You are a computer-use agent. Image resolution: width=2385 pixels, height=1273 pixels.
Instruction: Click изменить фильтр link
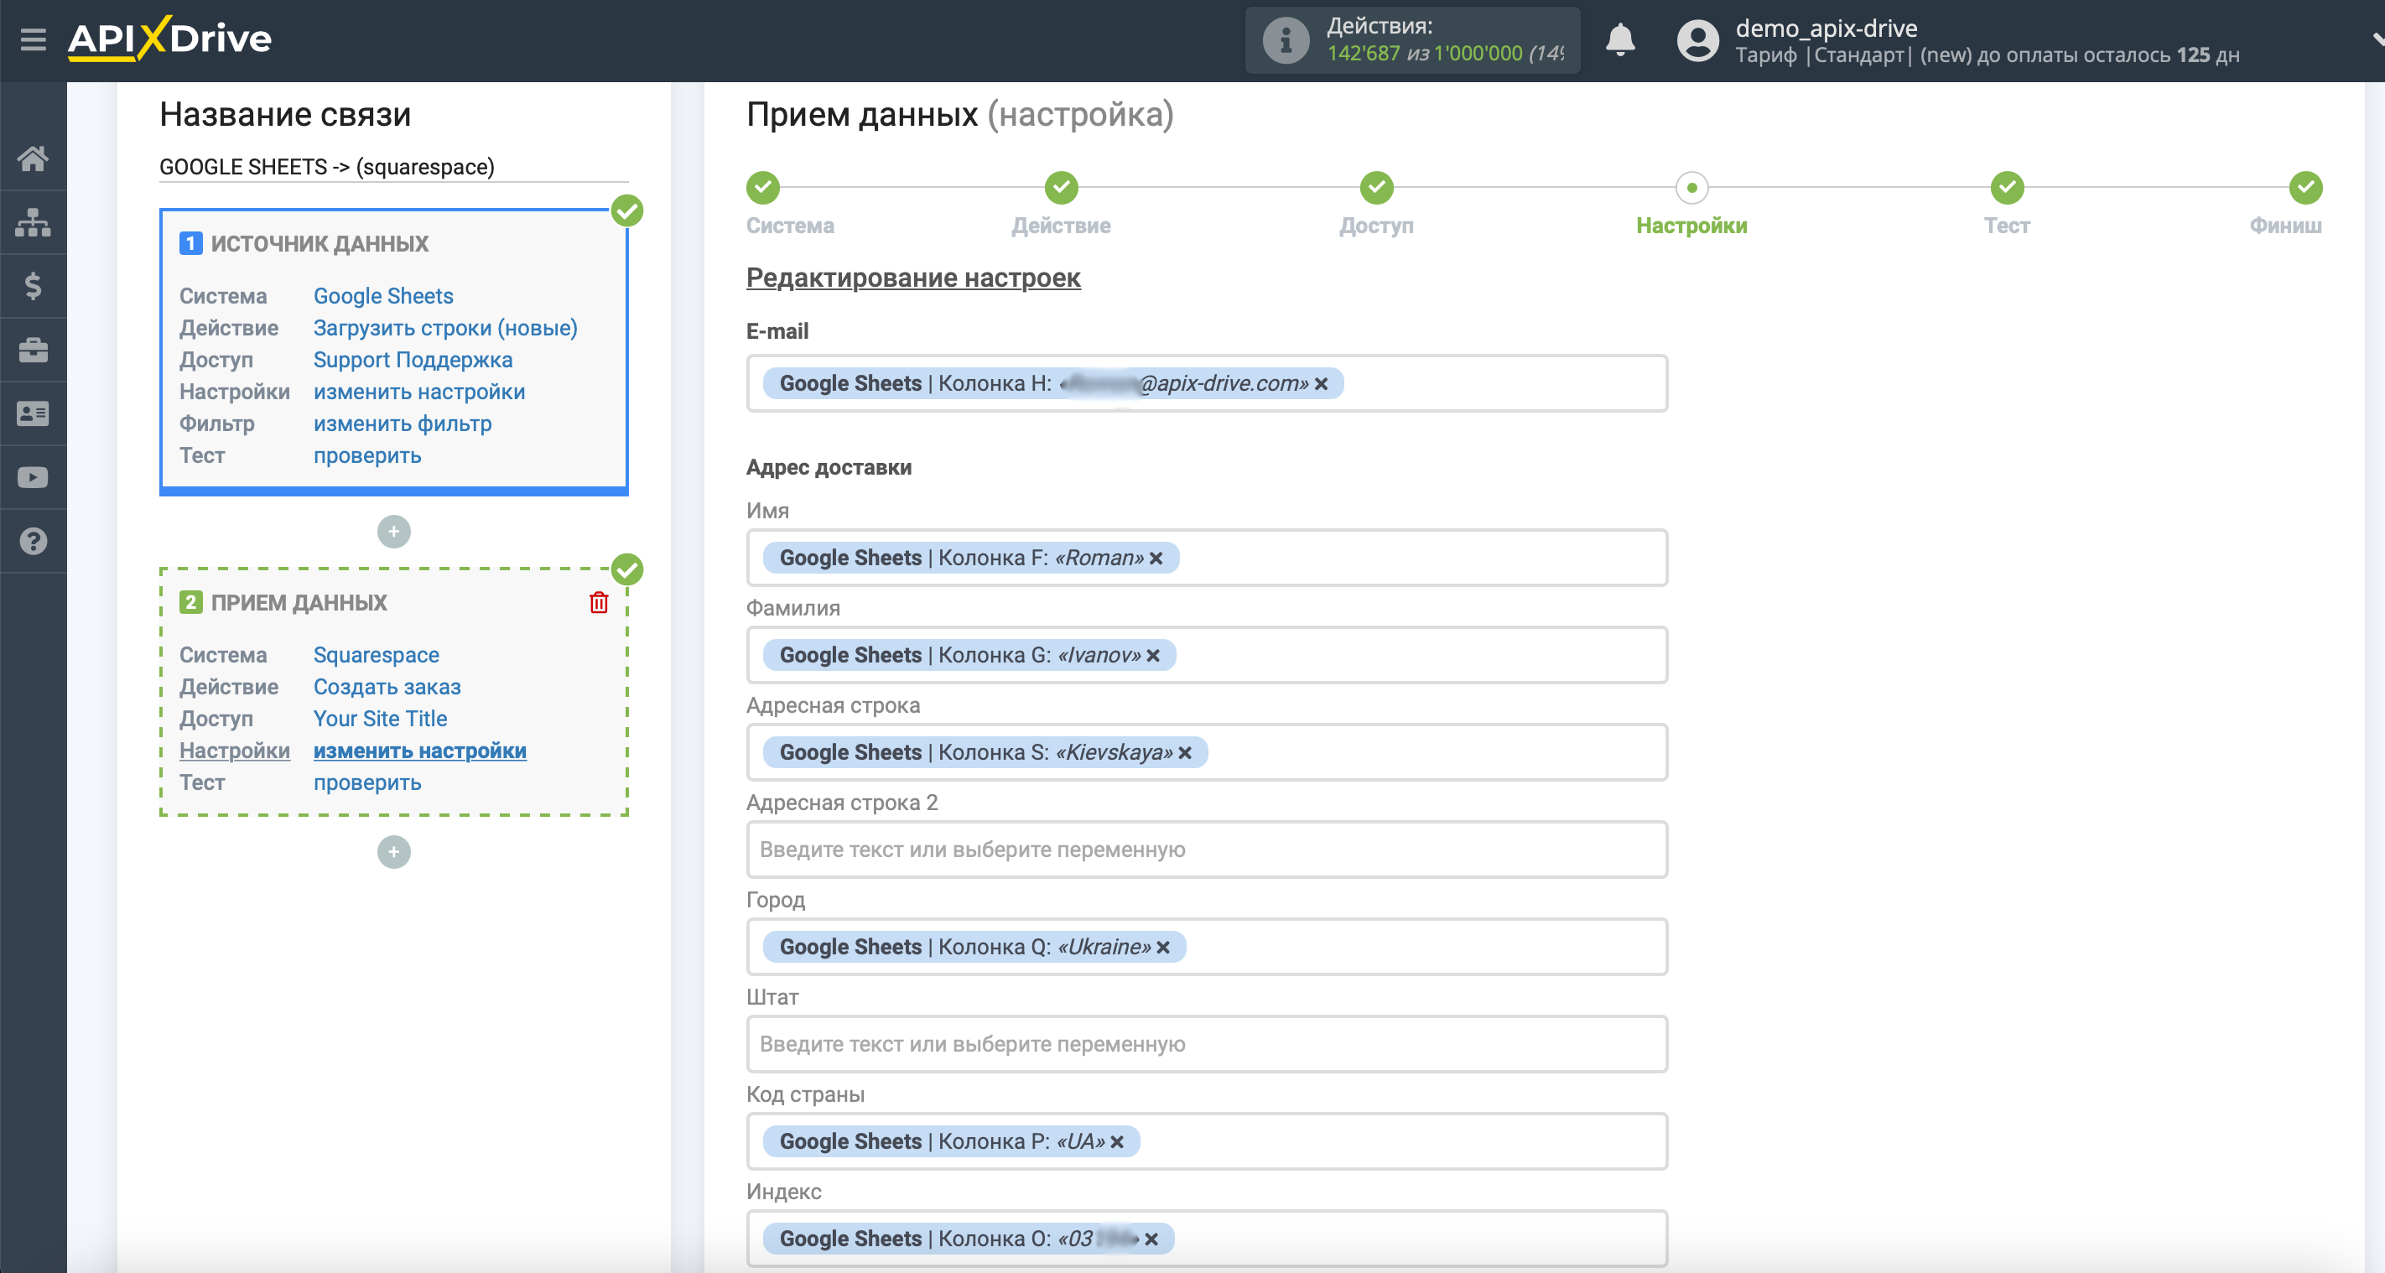point(403,424)
